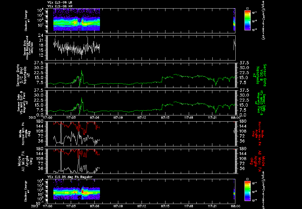Click '117:21' on the lowest time axis
The width and height of the screenshot is (302, 209).
pyautogui.click(x=212, y=206)
